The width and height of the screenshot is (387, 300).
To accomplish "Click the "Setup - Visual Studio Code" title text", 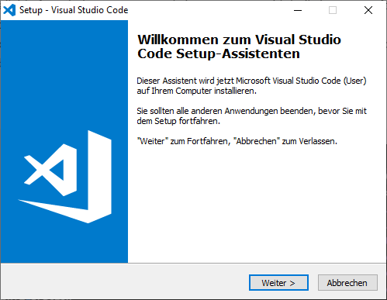I will pos(74,10).
